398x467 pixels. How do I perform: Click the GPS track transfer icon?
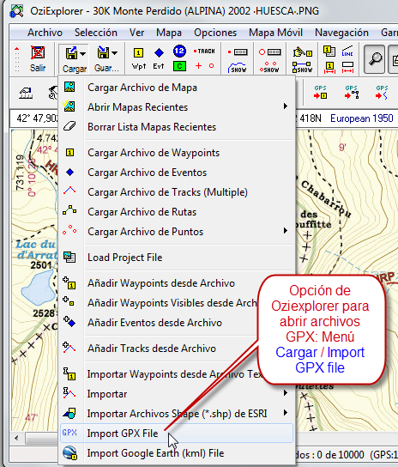[382, 92]
